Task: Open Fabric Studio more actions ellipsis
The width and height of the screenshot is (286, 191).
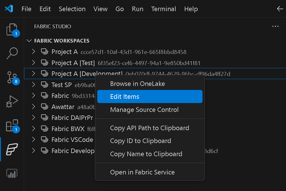Action: tap(275, 26)
